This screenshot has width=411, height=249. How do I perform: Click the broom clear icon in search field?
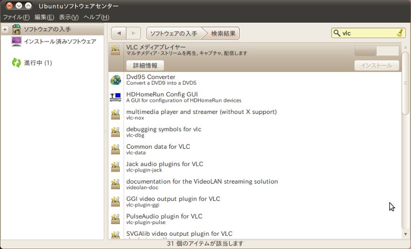[x=400, y=33]
